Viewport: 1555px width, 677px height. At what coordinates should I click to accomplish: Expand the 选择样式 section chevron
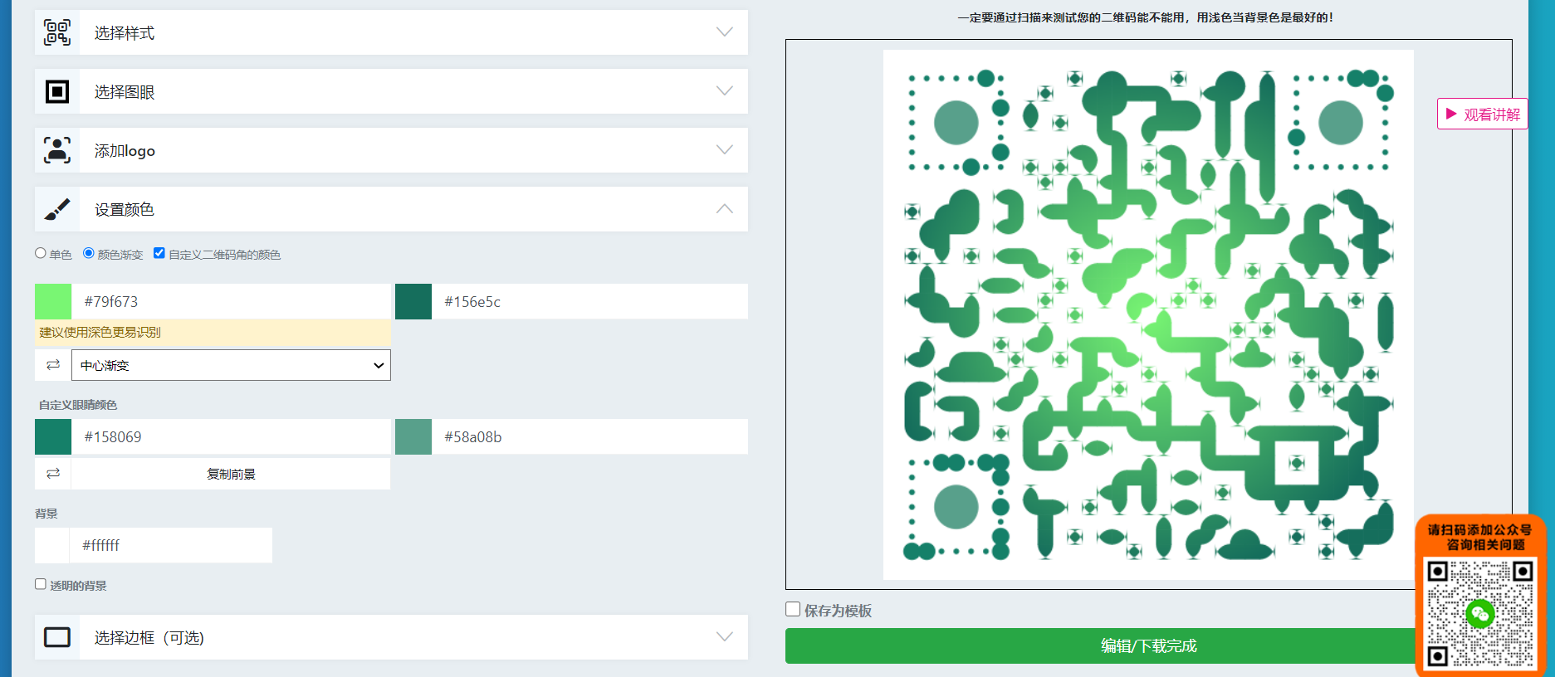tap(725, 32)
